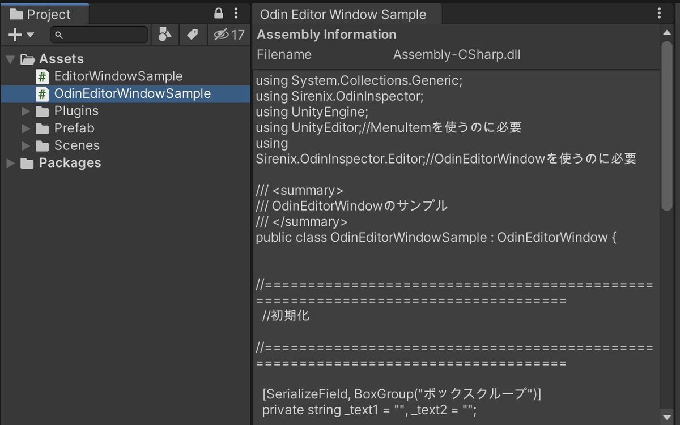Click the Scenes folder icon
This screenshot has width=680, height=425.
(42, 145)
